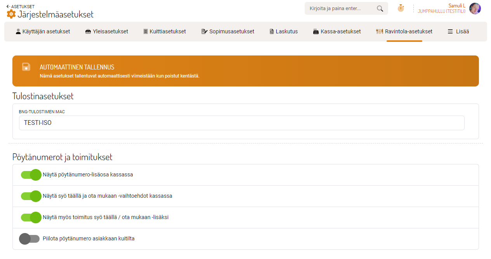Click the user avatar picture
Viewport: 491px width, 259px height.
pyautogui.click(x=475, y=9)
